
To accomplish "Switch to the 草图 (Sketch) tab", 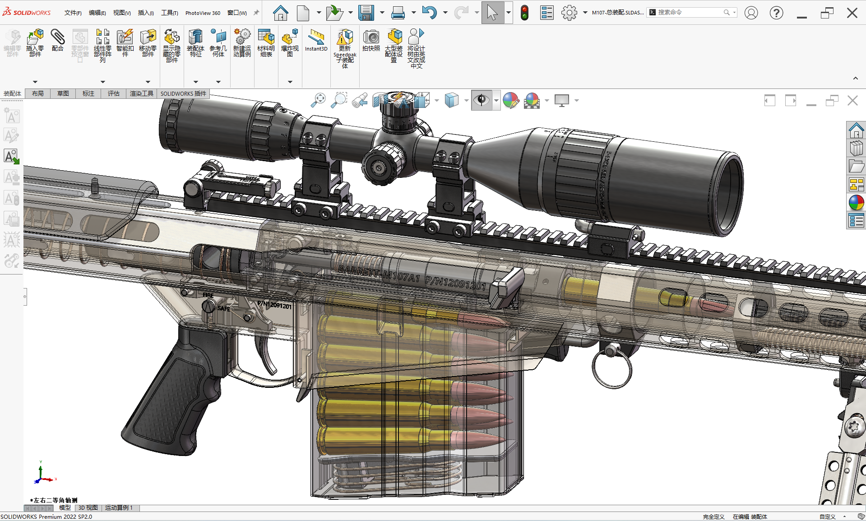I will point(63,93).
